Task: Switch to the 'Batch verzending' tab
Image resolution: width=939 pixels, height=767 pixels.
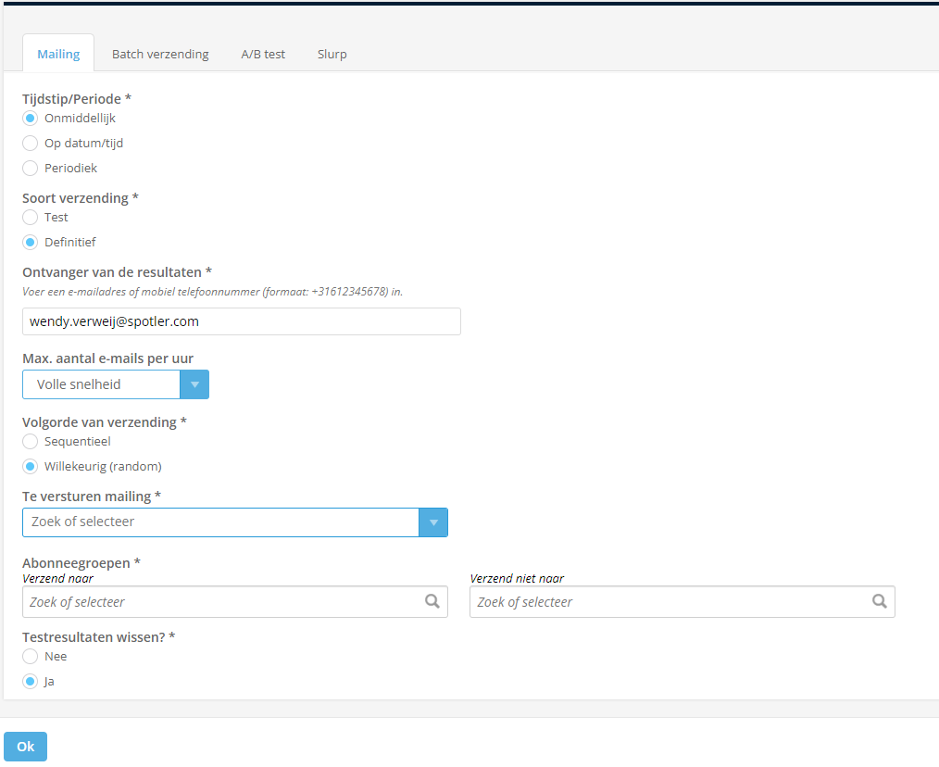Action: [160, 54]
